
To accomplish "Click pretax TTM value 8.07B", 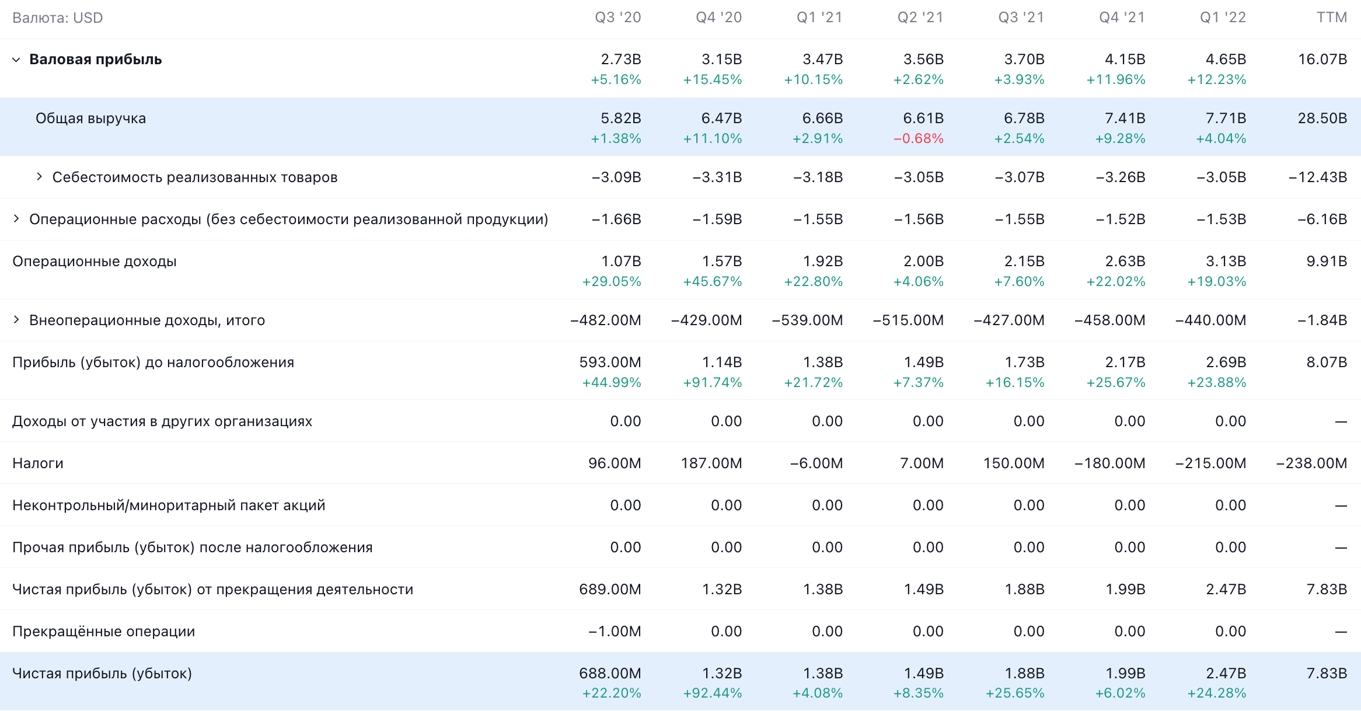I will [1327, 362].
